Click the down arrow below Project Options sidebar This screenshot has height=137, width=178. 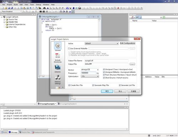pos(63,87)
